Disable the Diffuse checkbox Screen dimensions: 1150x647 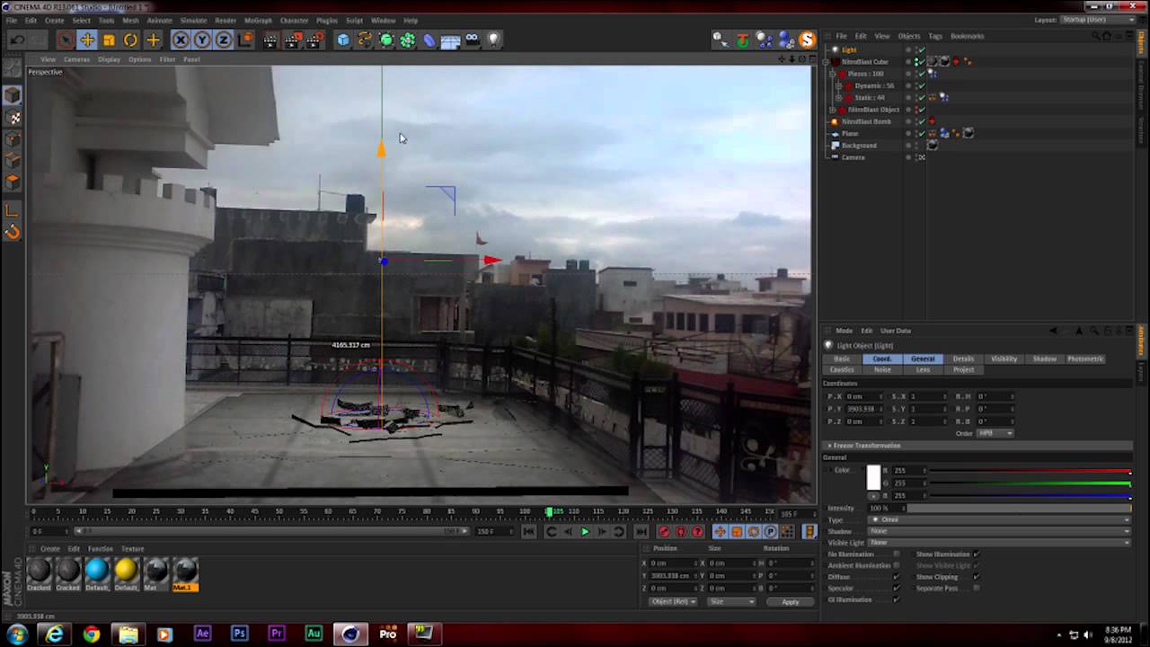click(x=896, y=577)
